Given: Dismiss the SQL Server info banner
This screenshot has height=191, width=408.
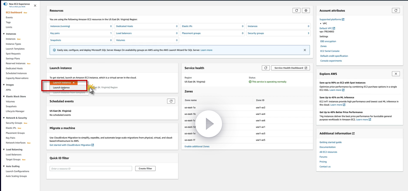Looking at the screenshot, I should coord(305,50).
